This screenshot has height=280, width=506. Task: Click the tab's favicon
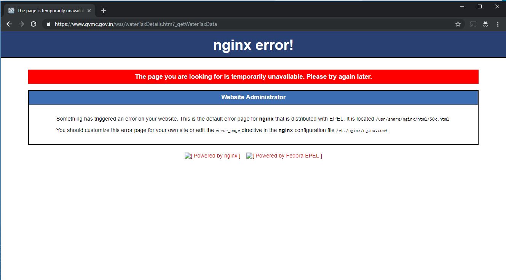click(x=11, y=11)
